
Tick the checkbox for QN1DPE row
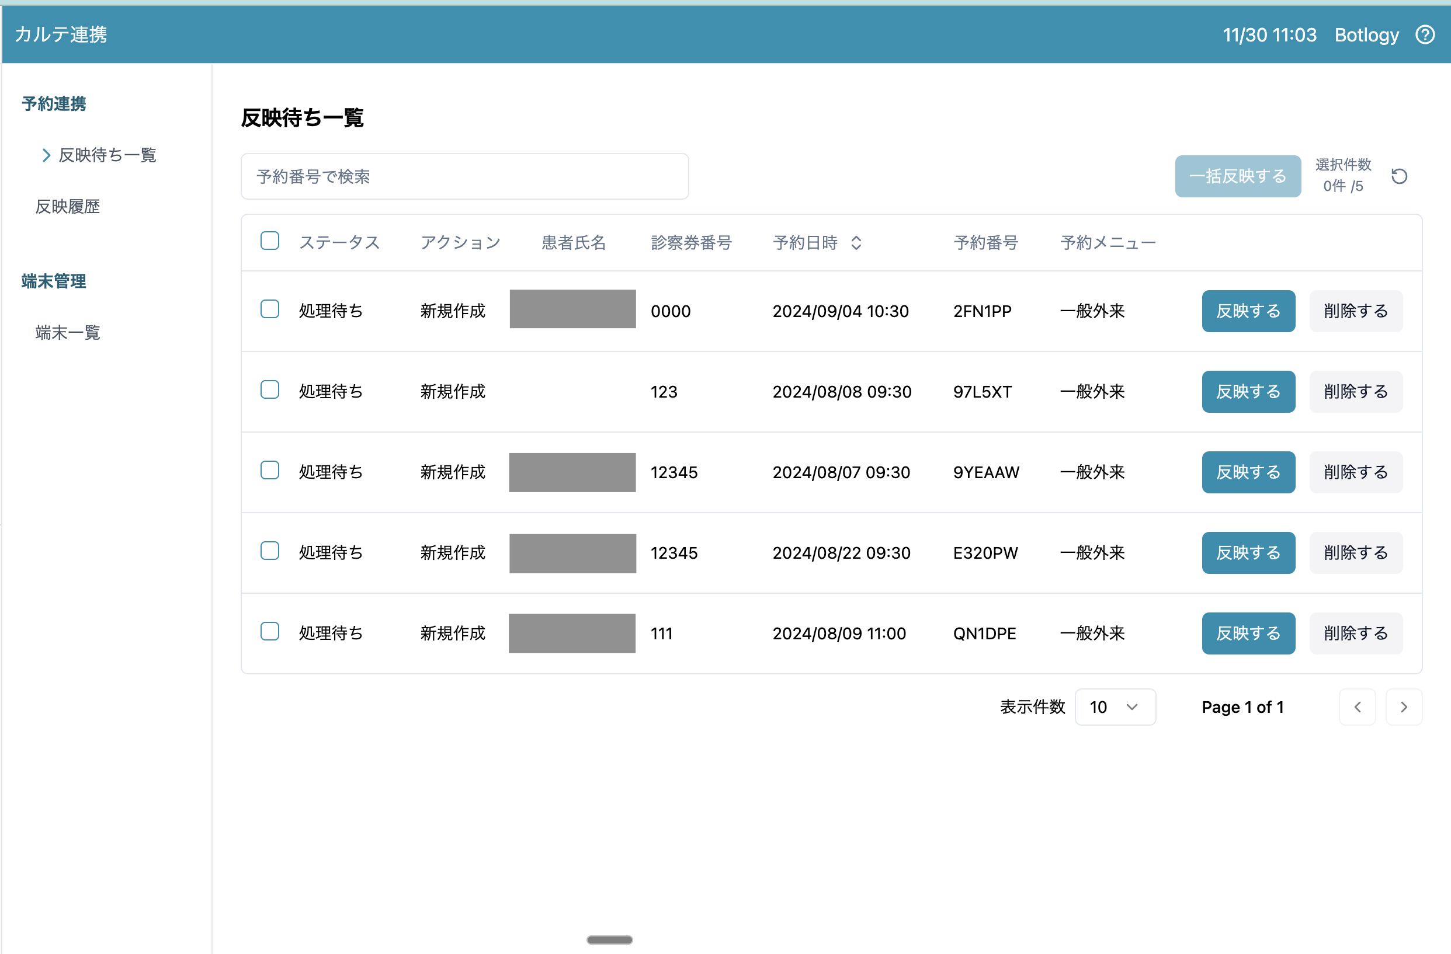tap(269, 631)
